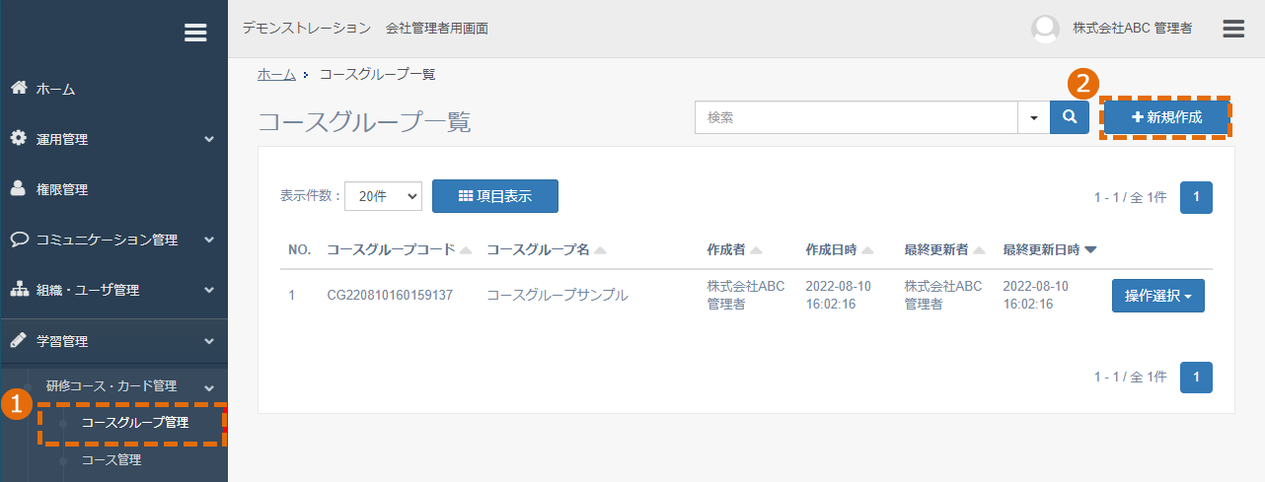Sort by 最終更新日時 column descending arrow
The width and height of the screenshot is (1265, 482).
(1090, 249)
